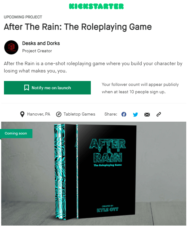Open Desks and Dorks avatar
Image resolution: width=189 pixels, height=232 pixels.
[11, 47]
